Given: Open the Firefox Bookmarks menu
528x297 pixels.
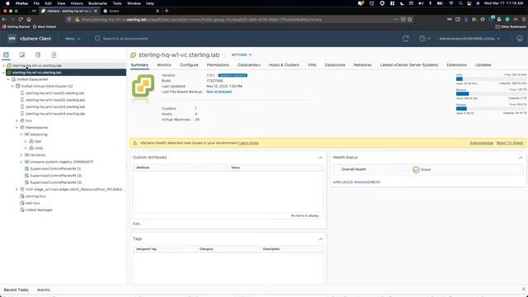Looking at the screenshot, I should (x=97, y=3).
